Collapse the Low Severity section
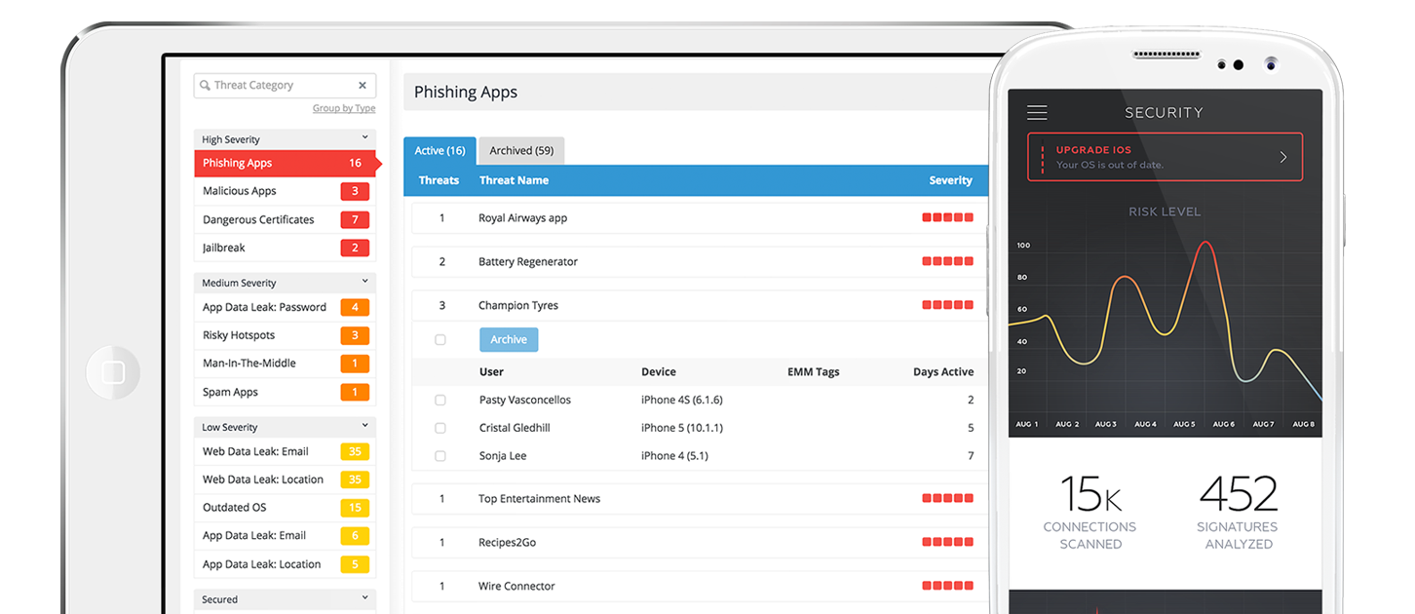This screenshot has width=1415, height=614. click(x=365, y=426)
